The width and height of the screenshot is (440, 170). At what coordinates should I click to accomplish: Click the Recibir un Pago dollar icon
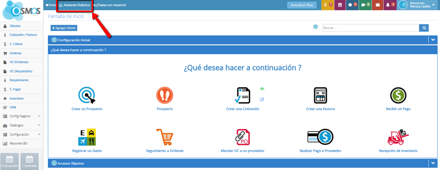[x=398, y=95]
